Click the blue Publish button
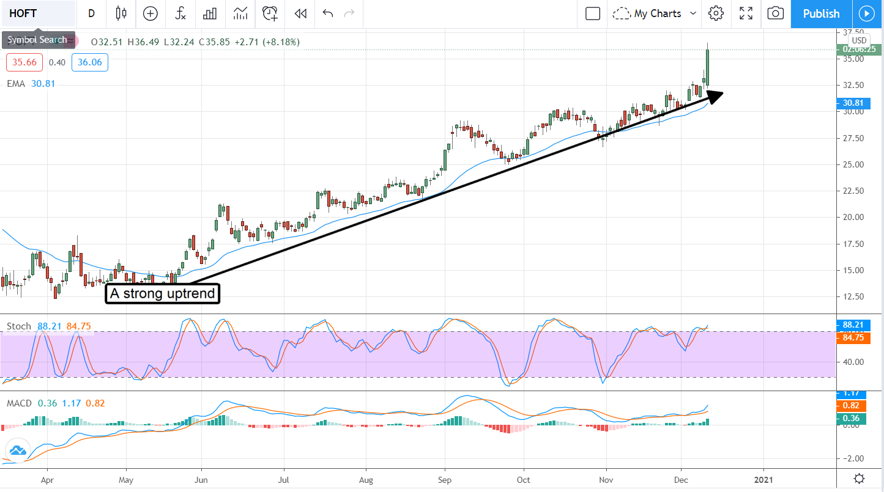 tap(821, 13)
